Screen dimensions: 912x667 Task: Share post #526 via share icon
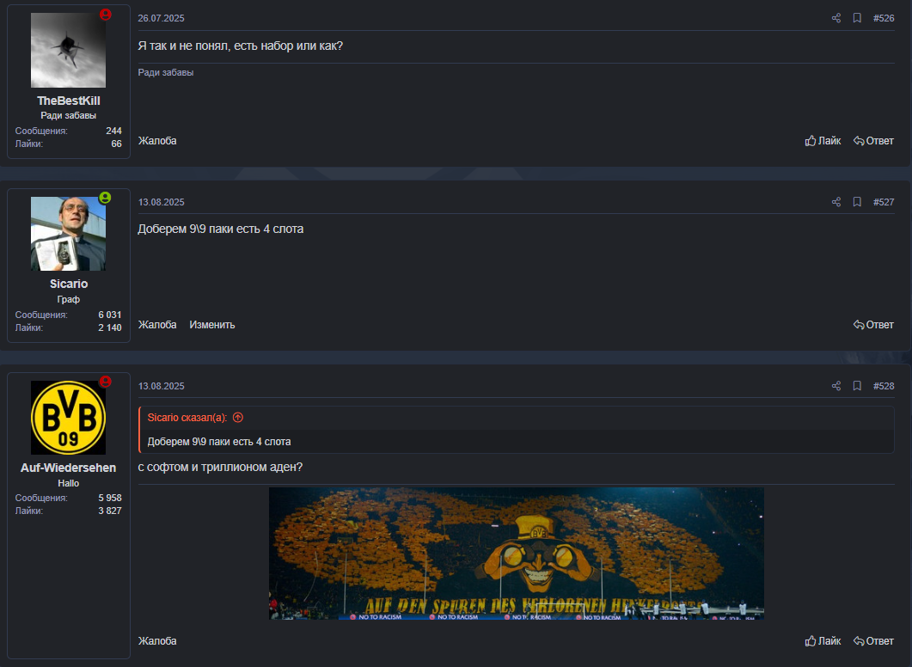[835, 18]
